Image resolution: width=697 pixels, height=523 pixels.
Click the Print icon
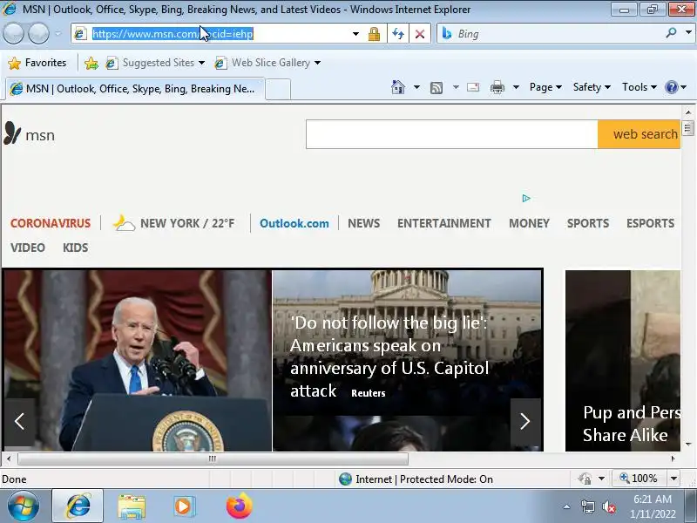pyautogui.click(x=497, y=87)
